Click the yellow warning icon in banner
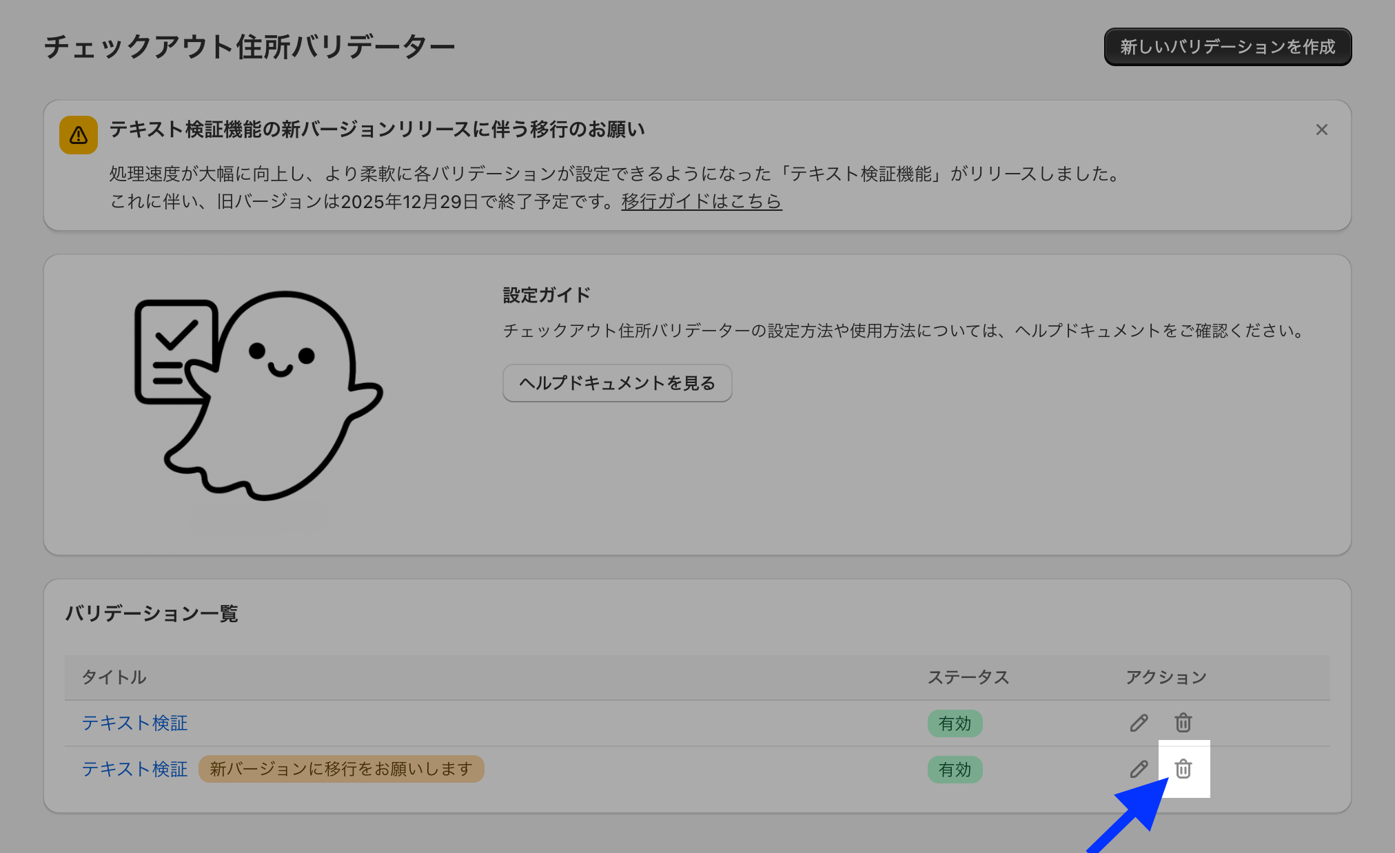 pyautogui.click(x=78, y=134)
